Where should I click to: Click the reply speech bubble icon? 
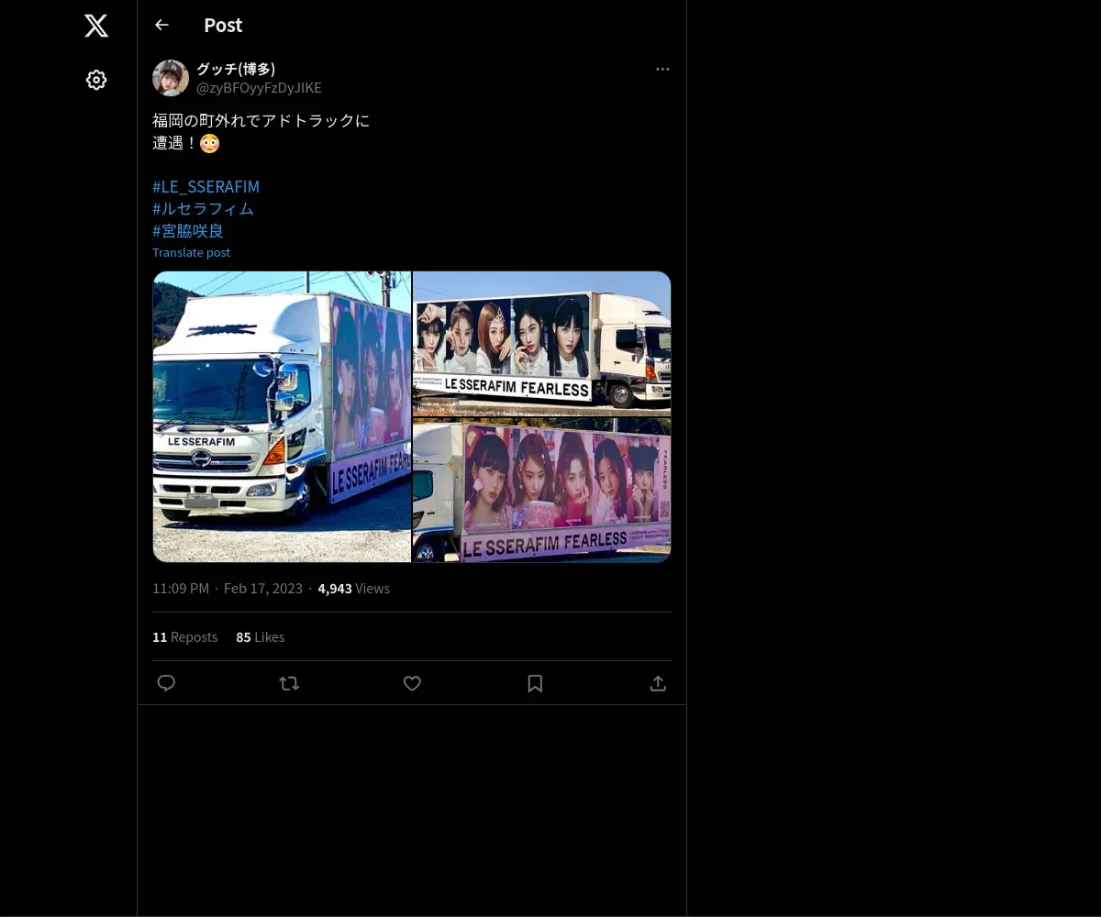[x=166, y=683]
